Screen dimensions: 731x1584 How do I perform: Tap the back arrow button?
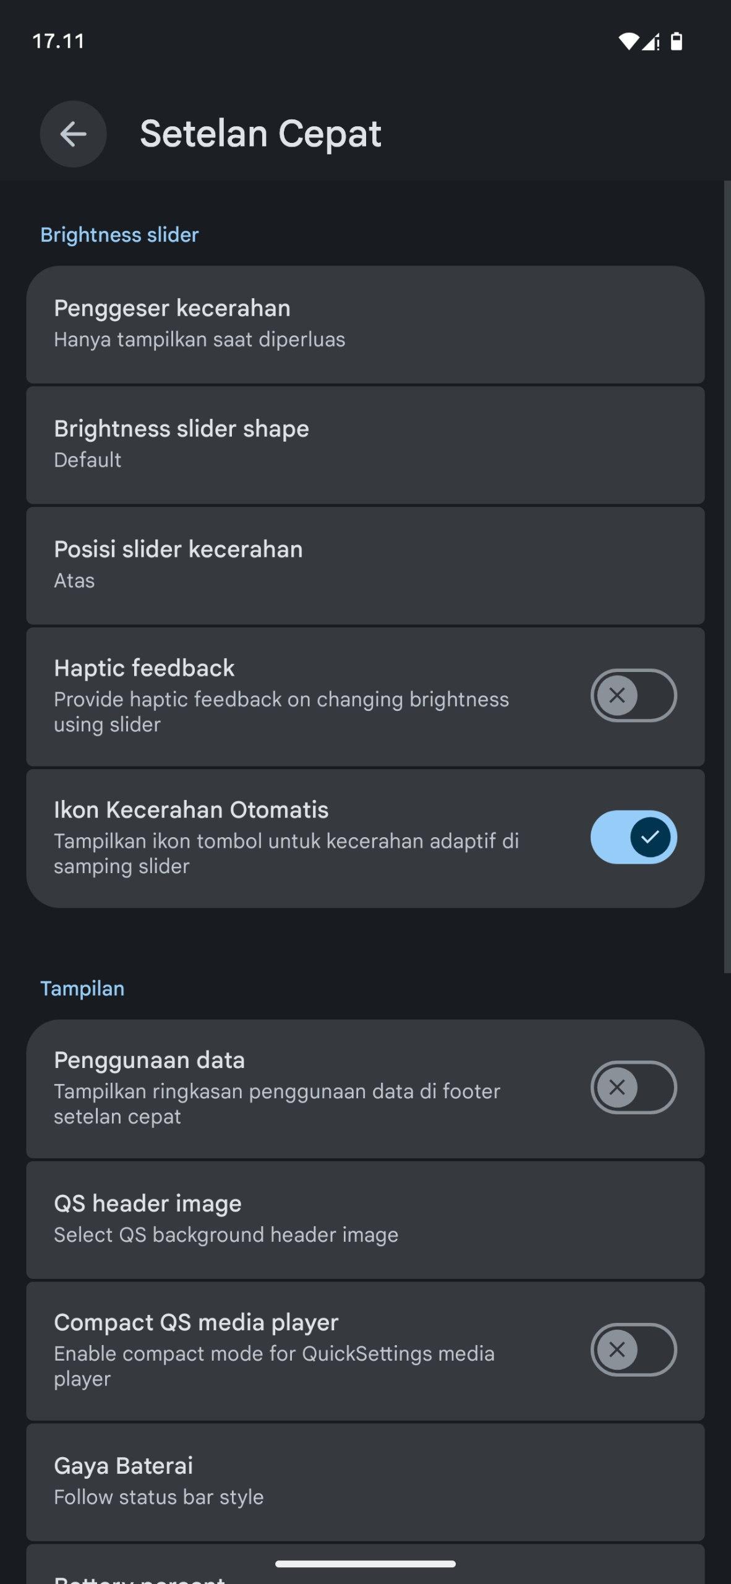coord(73,134)
